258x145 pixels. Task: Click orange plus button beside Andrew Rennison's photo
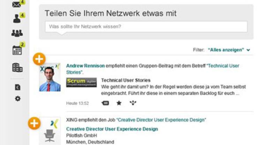(38, 59)
